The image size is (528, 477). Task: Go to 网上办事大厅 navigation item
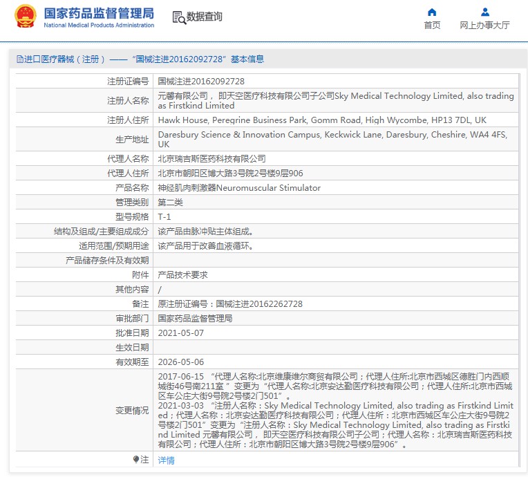[484, 26]
